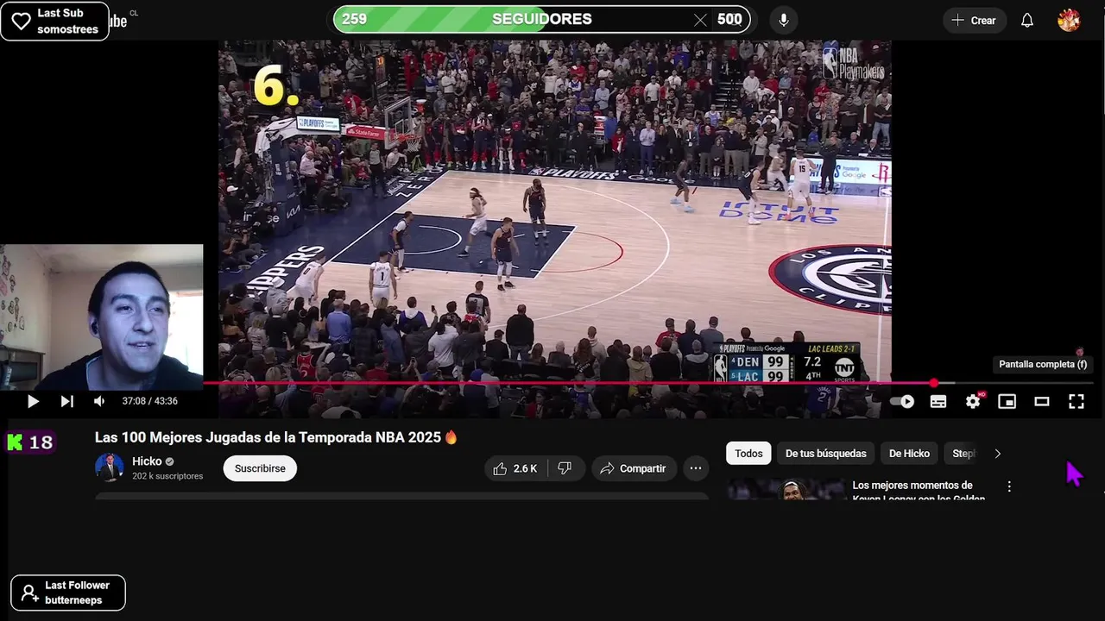
Task: Open options for the Kevon Looney video
Action: pos(1009,486)
